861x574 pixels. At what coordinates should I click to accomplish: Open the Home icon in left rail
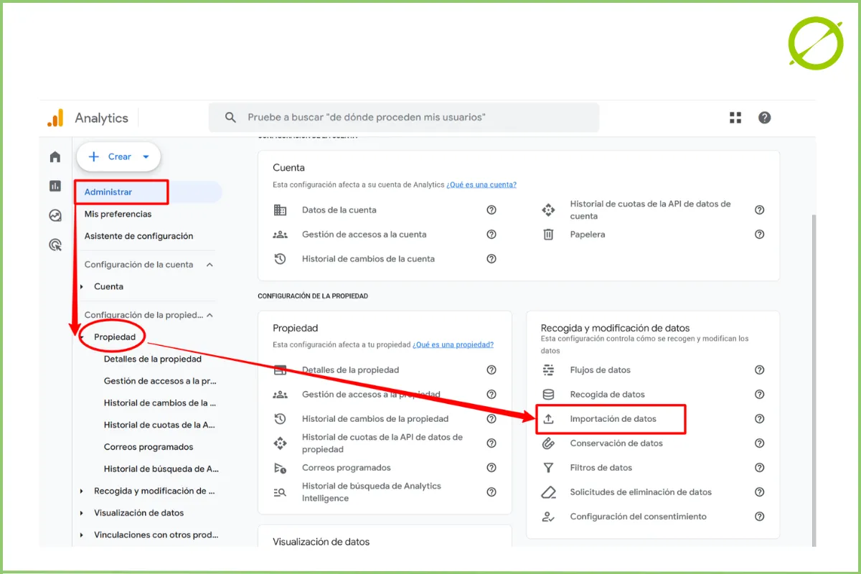point(55,157)
